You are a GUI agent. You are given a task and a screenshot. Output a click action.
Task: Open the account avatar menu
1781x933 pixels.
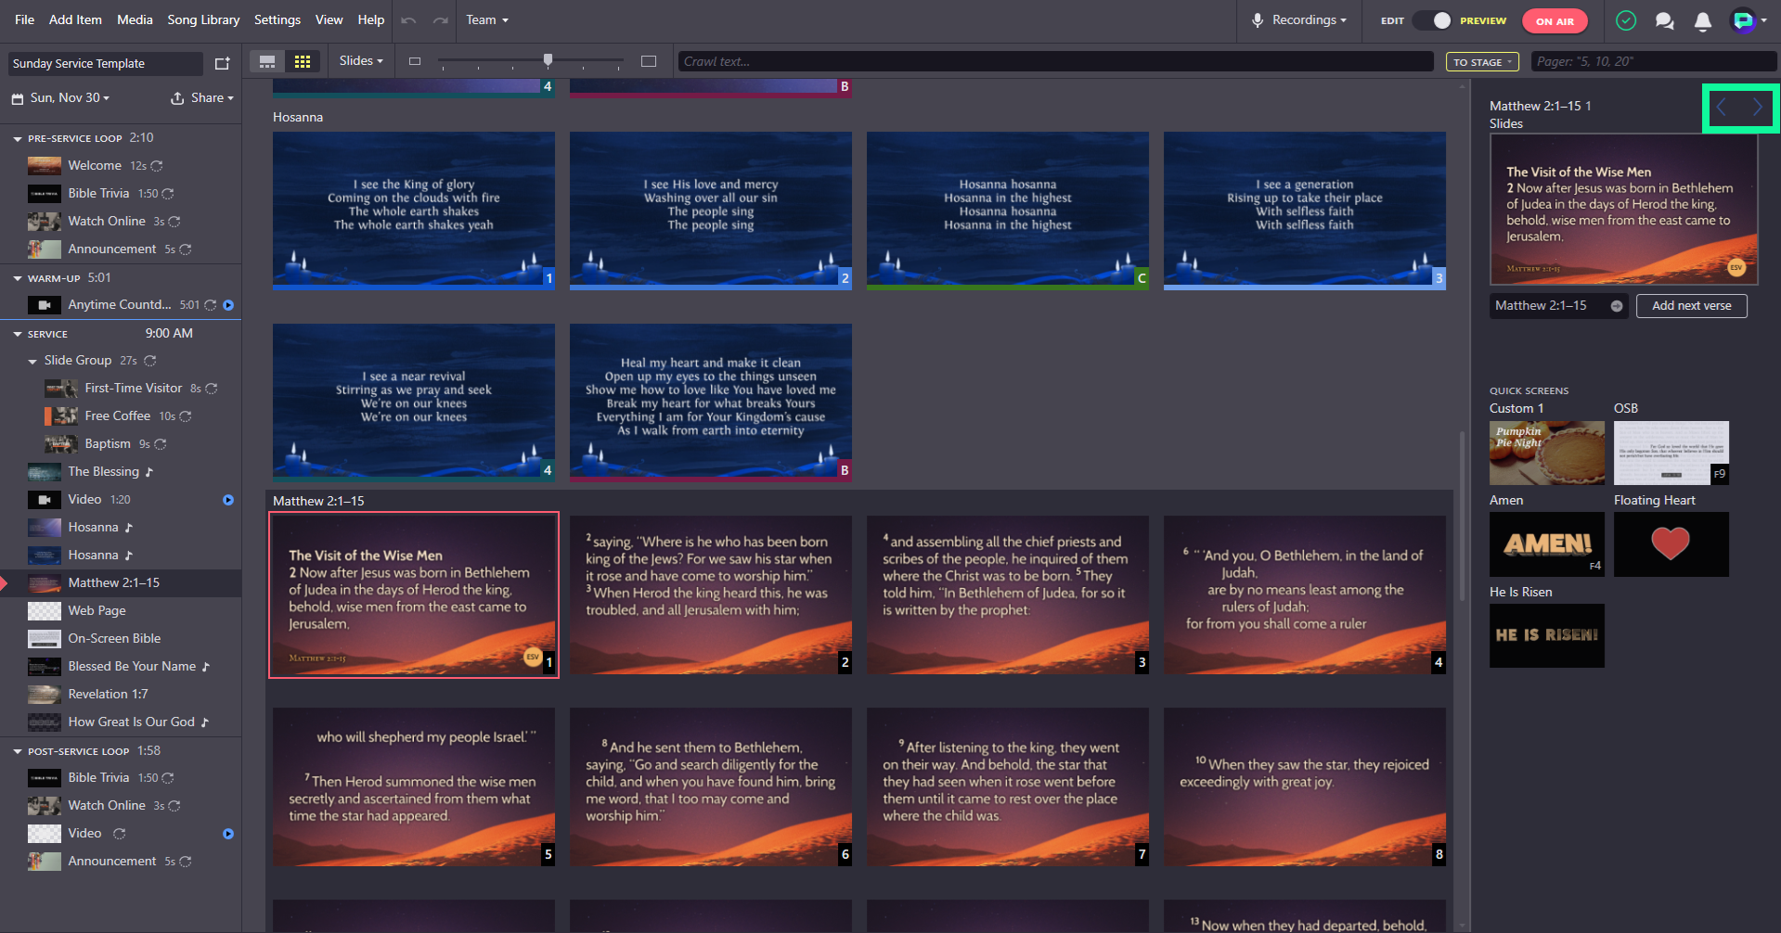pos(1749,20)
